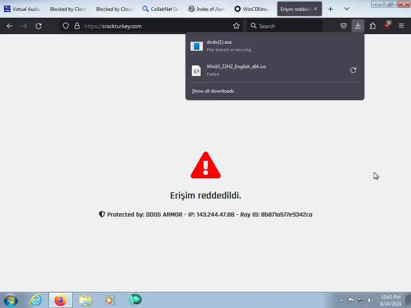Open the Extensions puzzle icon

pyautogui.click(x=372, y=26)
